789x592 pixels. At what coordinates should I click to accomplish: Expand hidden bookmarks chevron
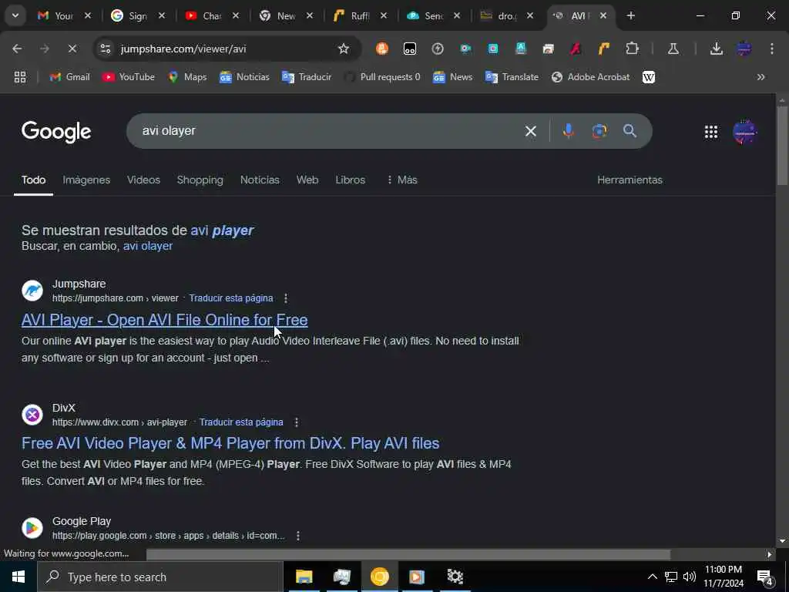click(760, 77)
